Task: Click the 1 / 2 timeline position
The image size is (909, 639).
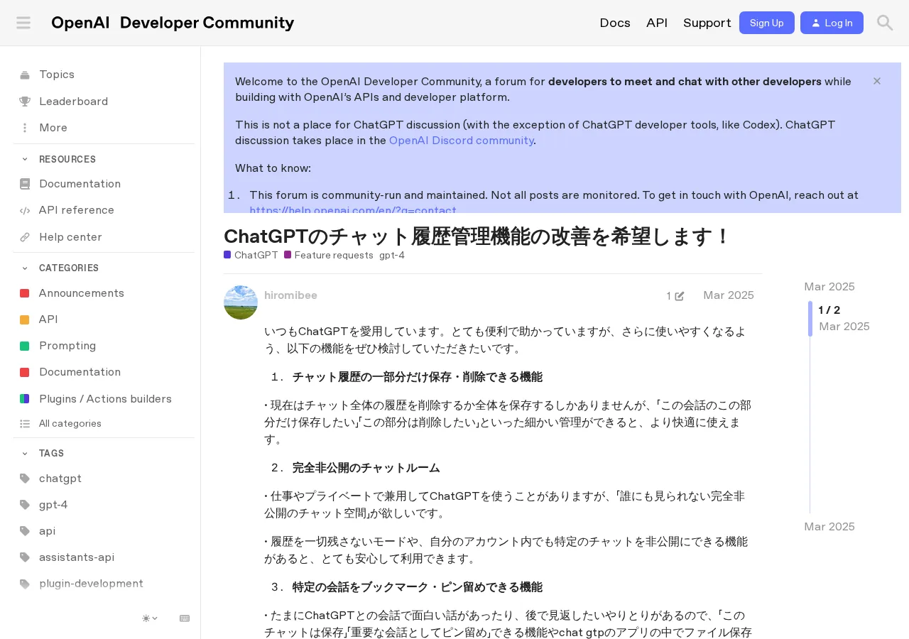Action: click(829, 310)
